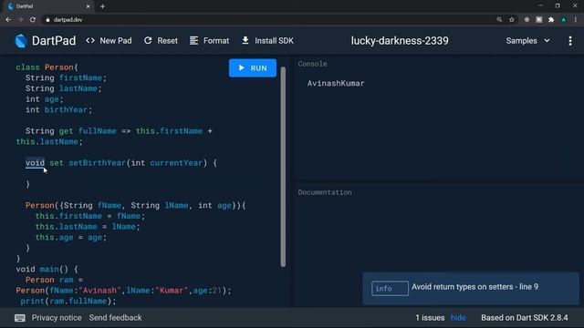Go back in browser history
The image size is (584, 328).
[x=8, y=20]
